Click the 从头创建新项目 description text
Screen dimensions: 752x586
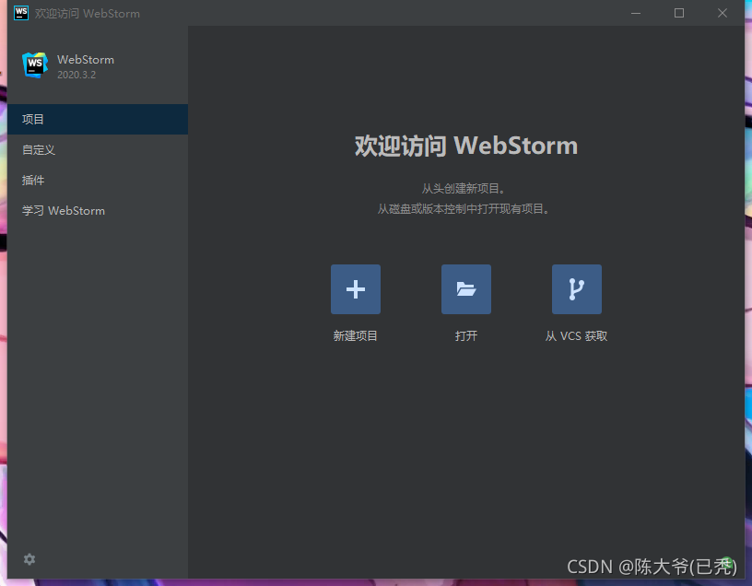464,189
